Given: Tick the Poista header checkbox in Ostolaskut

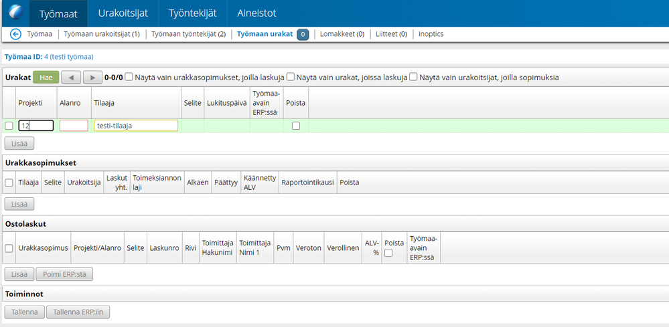Looking at the screenshot, I should click(x=388, y=253).
